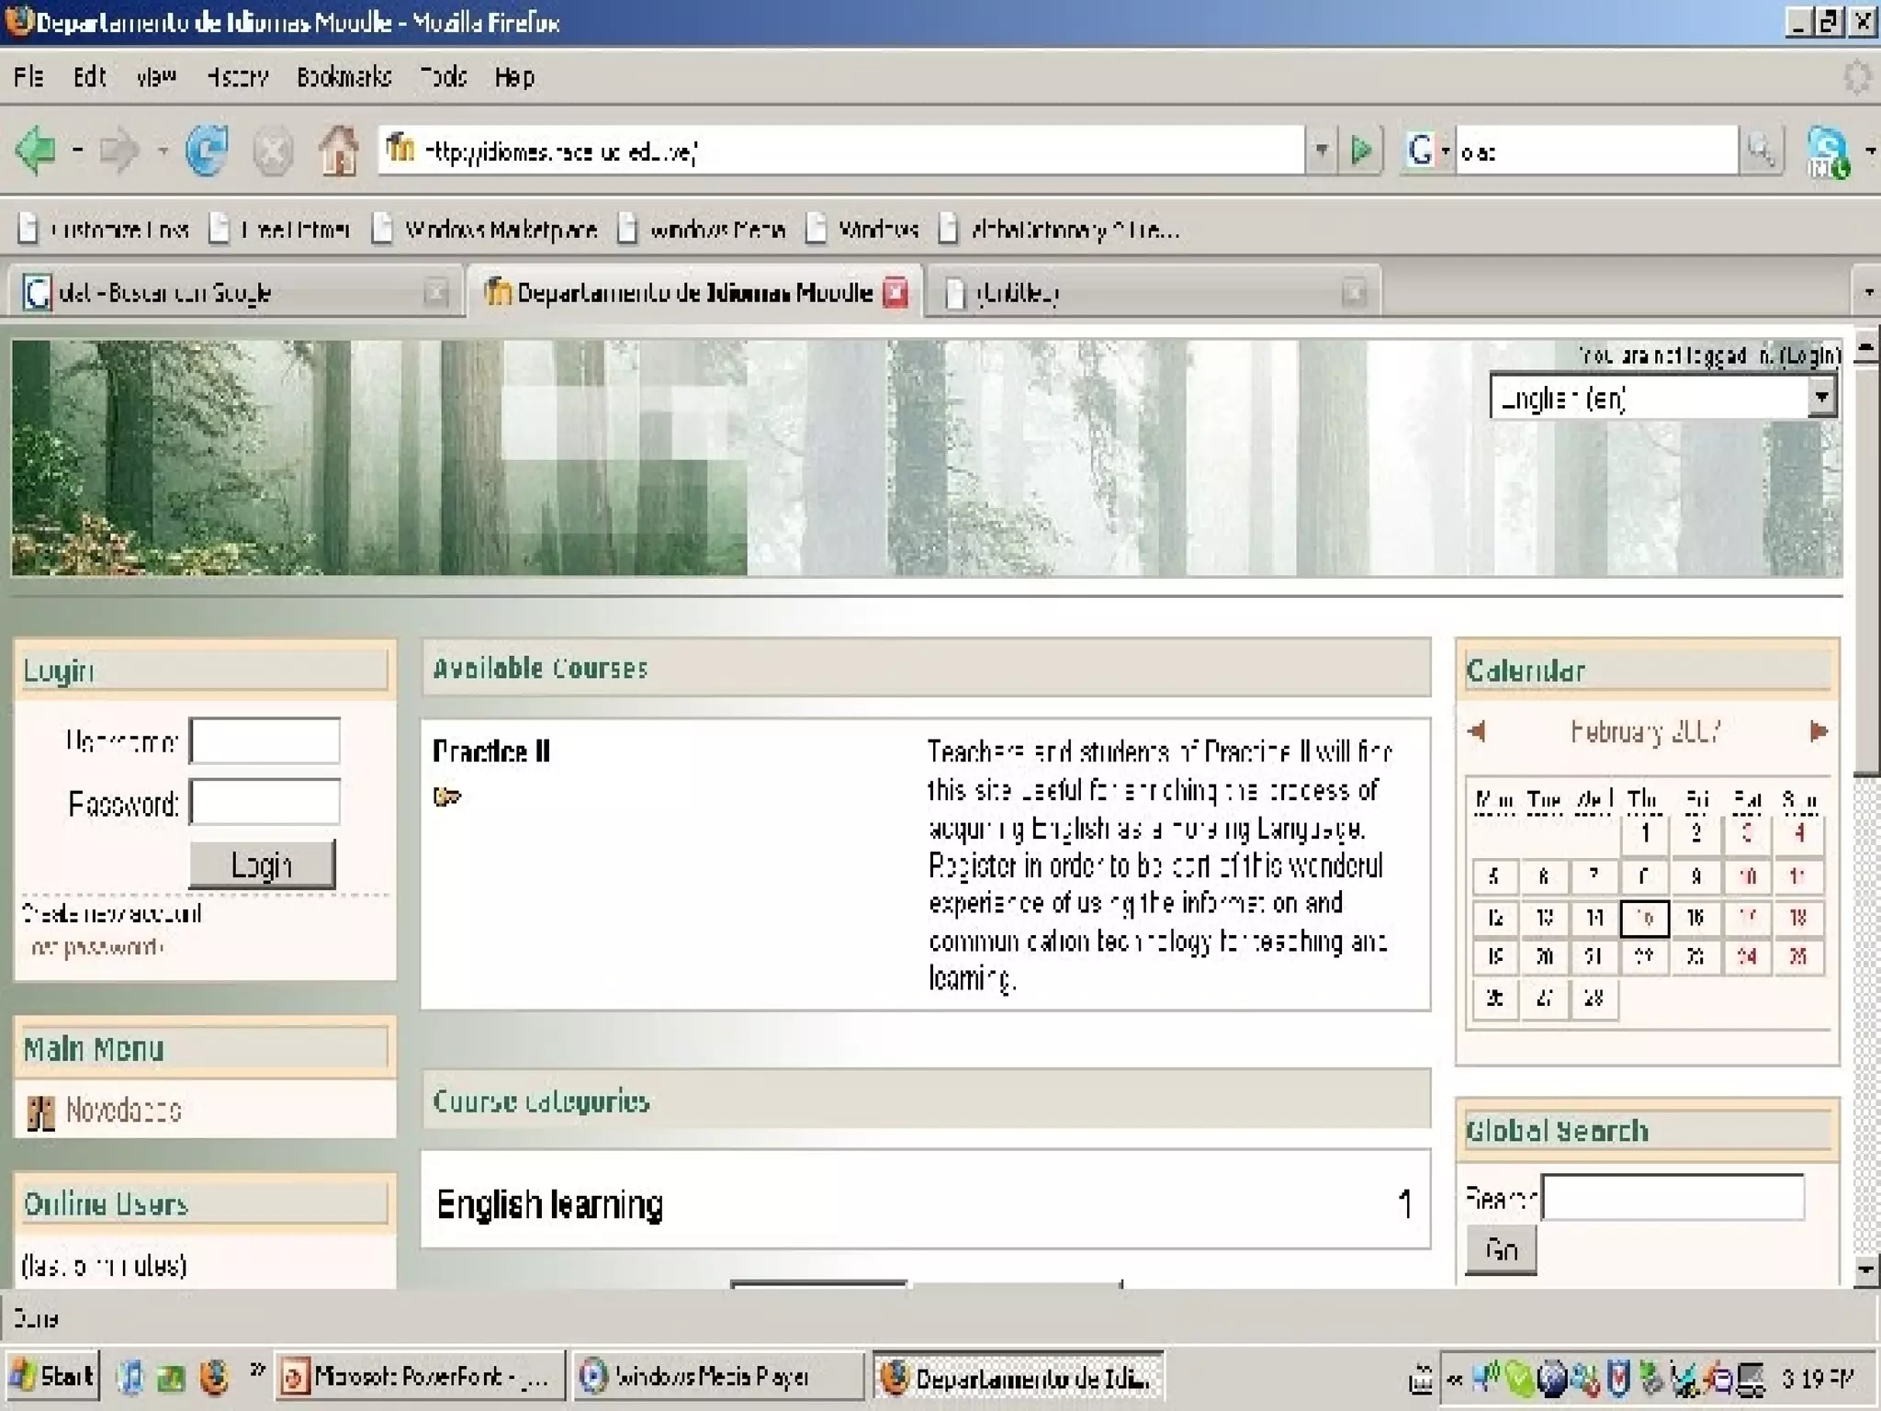This screenshot has height=1411, width=1881.
Task: Click the search magnifier icon in search box
Action: coord(1761,150)
